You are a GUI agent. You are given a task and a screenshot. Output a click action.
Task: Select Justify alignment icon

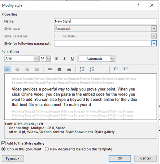click(x=37, y=69)
